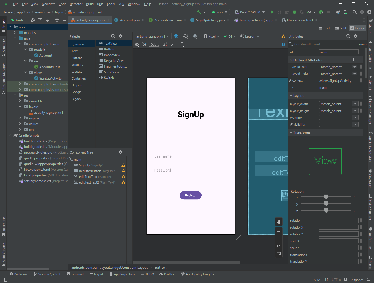Toggle the View Options eye icon
The height and width of the screenshot is (283, 374).
(137, 44)
